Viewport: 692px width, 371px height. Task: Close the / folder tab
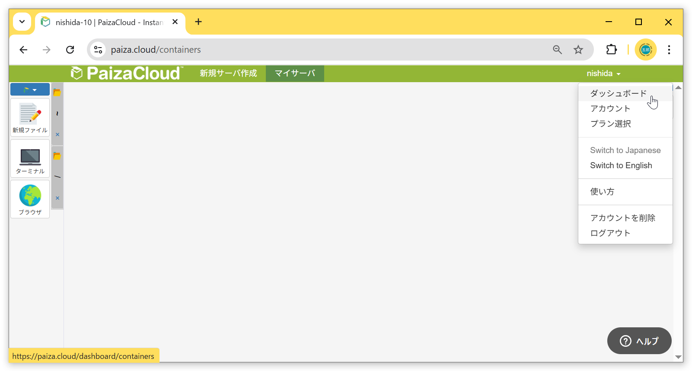(x=57, y=198)
